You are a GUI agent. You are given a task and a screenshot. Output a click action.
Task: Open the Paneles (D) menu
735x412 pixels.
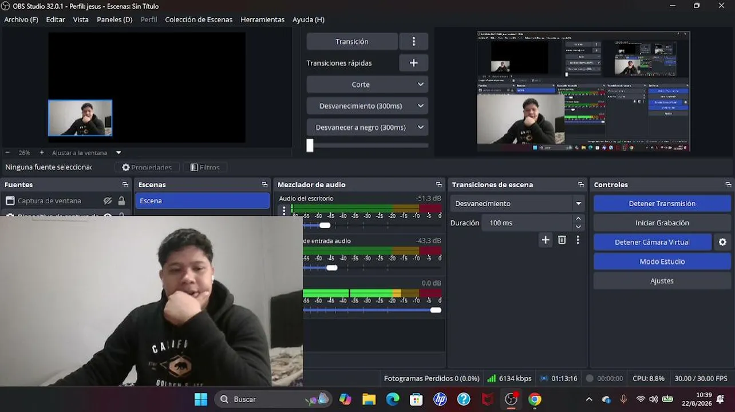(x=114, y=19)
